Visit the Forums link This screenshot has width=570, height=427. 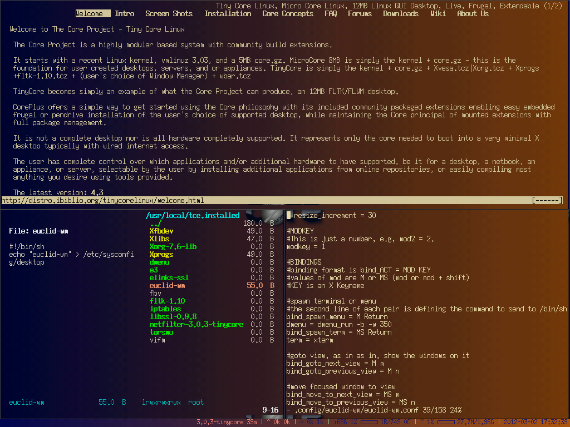coord(360,13)
